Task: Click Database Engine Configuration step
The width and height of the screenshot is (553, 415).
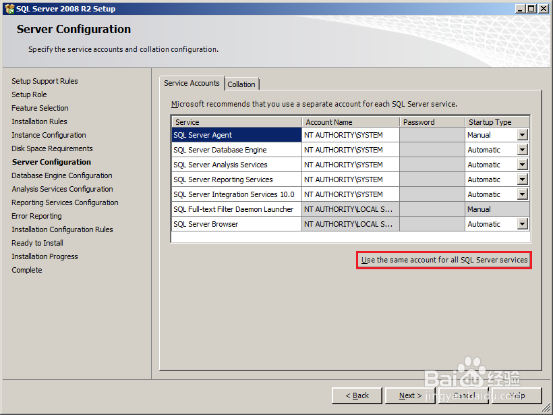Action: [x=62, y=175]
